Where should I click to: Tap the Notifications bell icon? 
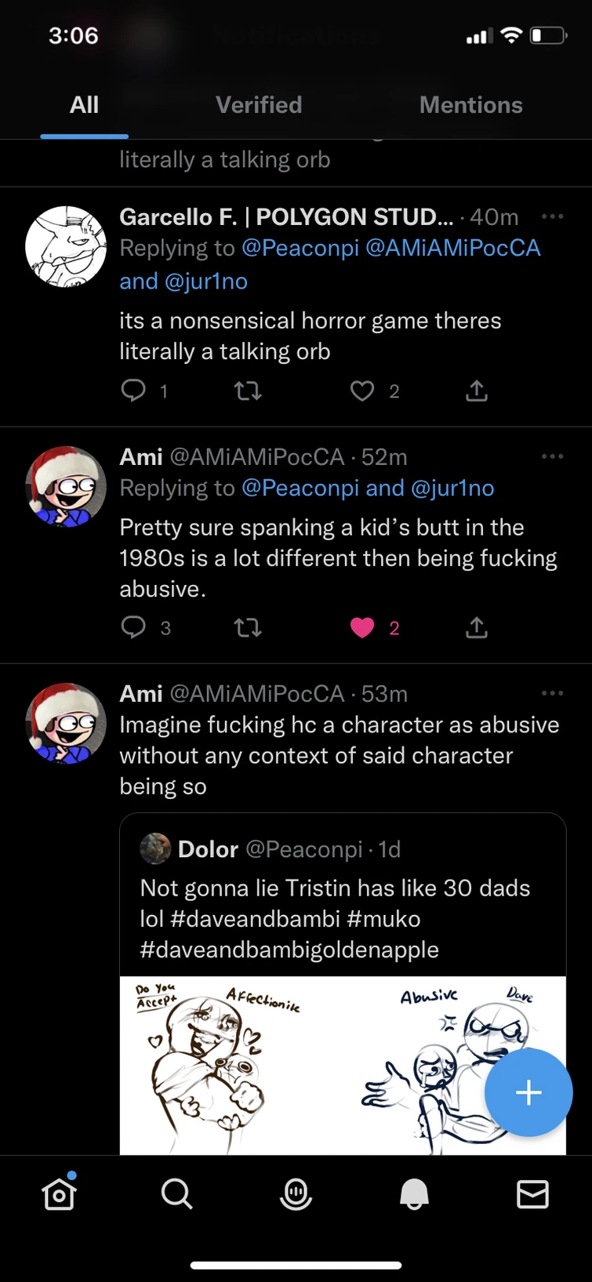[414, 1193]
